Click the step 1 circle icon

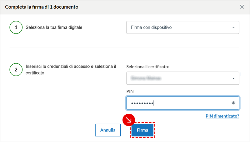[16, 27]
